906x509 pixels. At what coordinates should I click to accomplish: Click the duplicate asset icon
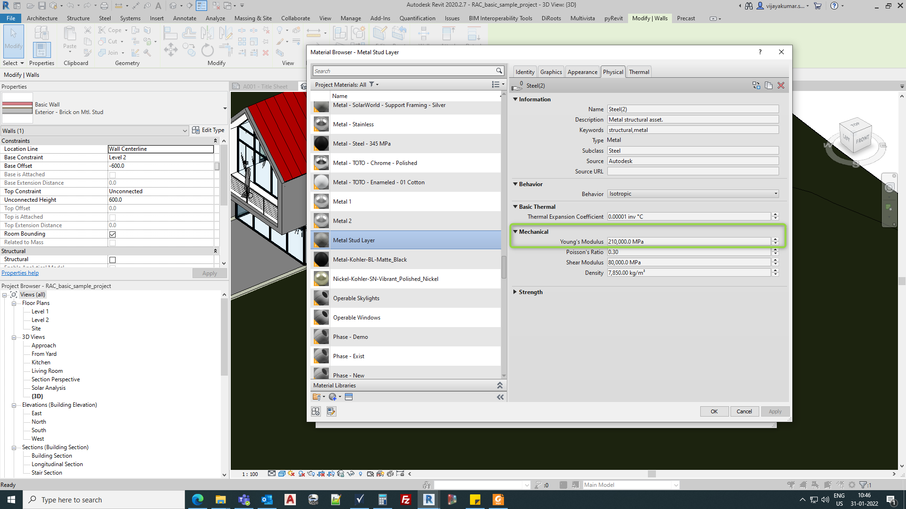pos(769,85)
